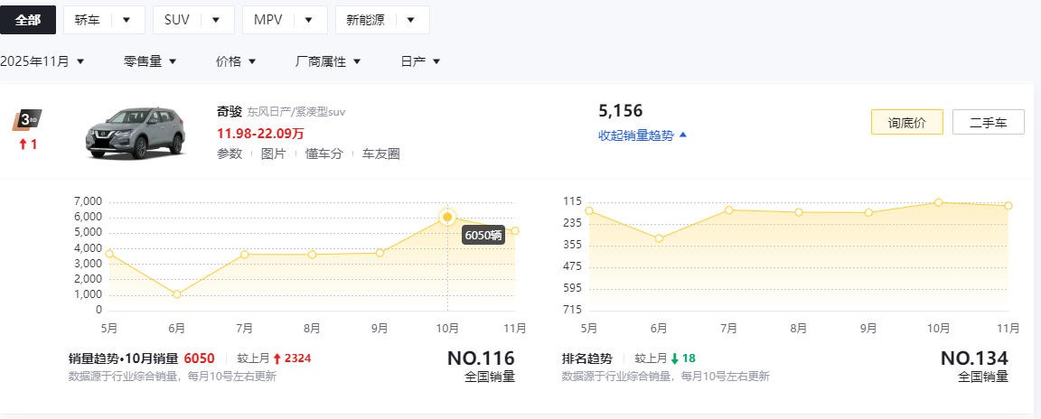Click the green 18 rank change value
Image resolution: width=1041 pixels, height=419 pixels.
point(689,358)
